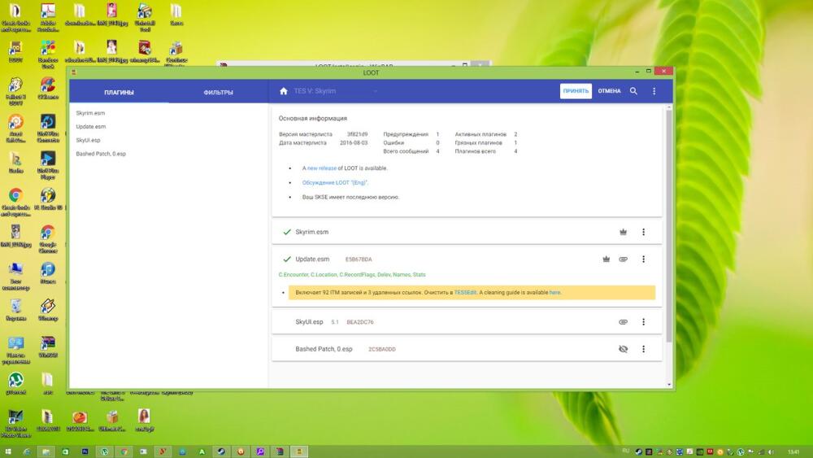
Task: Click the CRC value BEA2DC76
Action: (x=360, y=322)
